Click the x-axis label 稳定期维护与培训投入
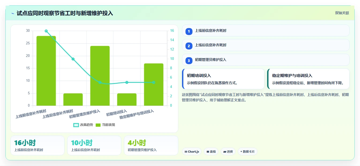This screenshot has width=360, height=166. [137, 114]
